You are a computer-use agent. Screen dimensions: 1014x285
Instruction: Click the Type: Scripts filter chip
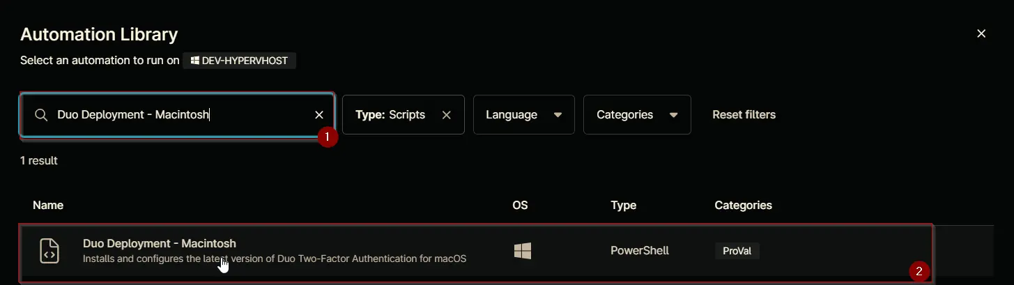point(404,114)
